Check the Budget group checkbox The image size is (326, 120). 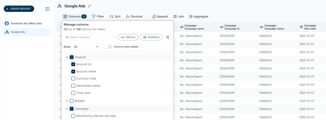tap(72, 101)
